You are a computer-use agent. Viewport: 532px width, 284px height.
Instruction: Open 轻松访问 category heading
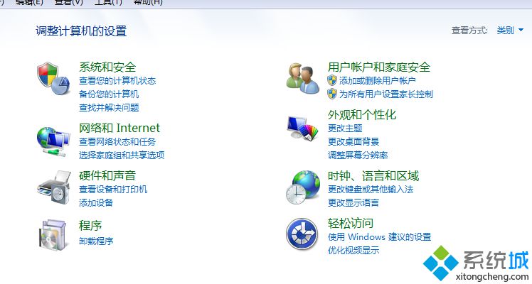351,223
